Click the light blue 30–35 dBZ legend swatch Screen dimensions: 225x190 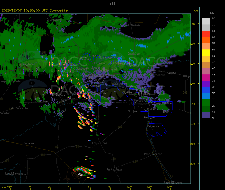[206, 96]
